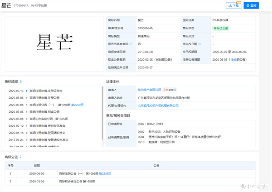
Task: Click the applicant address 广东省深圳市龙岗区 text
Action: (164, 98)
